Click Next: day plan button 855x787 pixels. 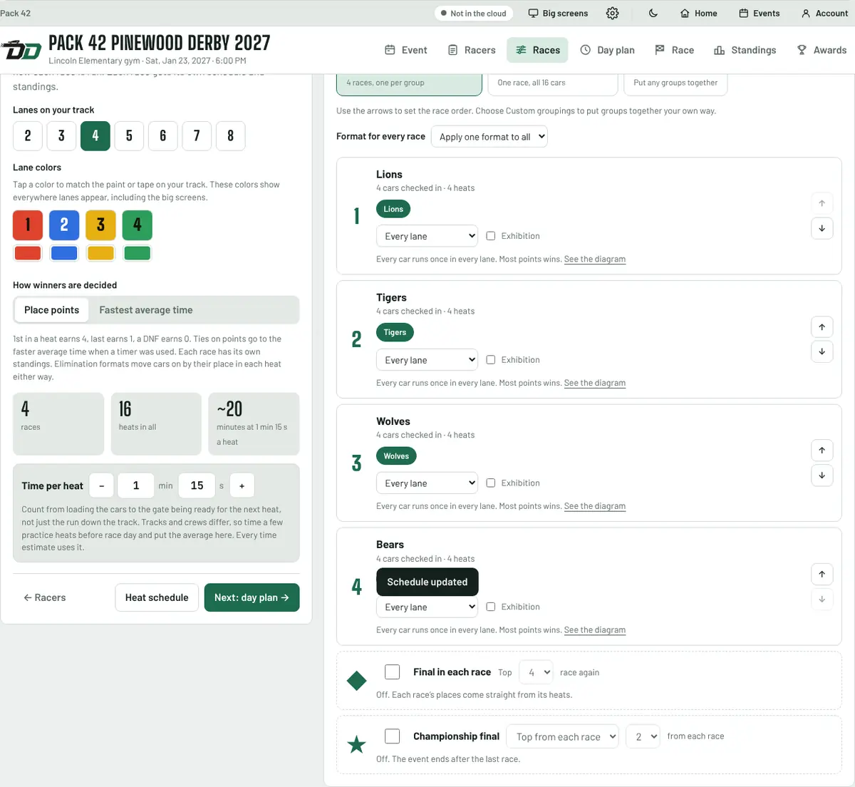coord(252,597)
